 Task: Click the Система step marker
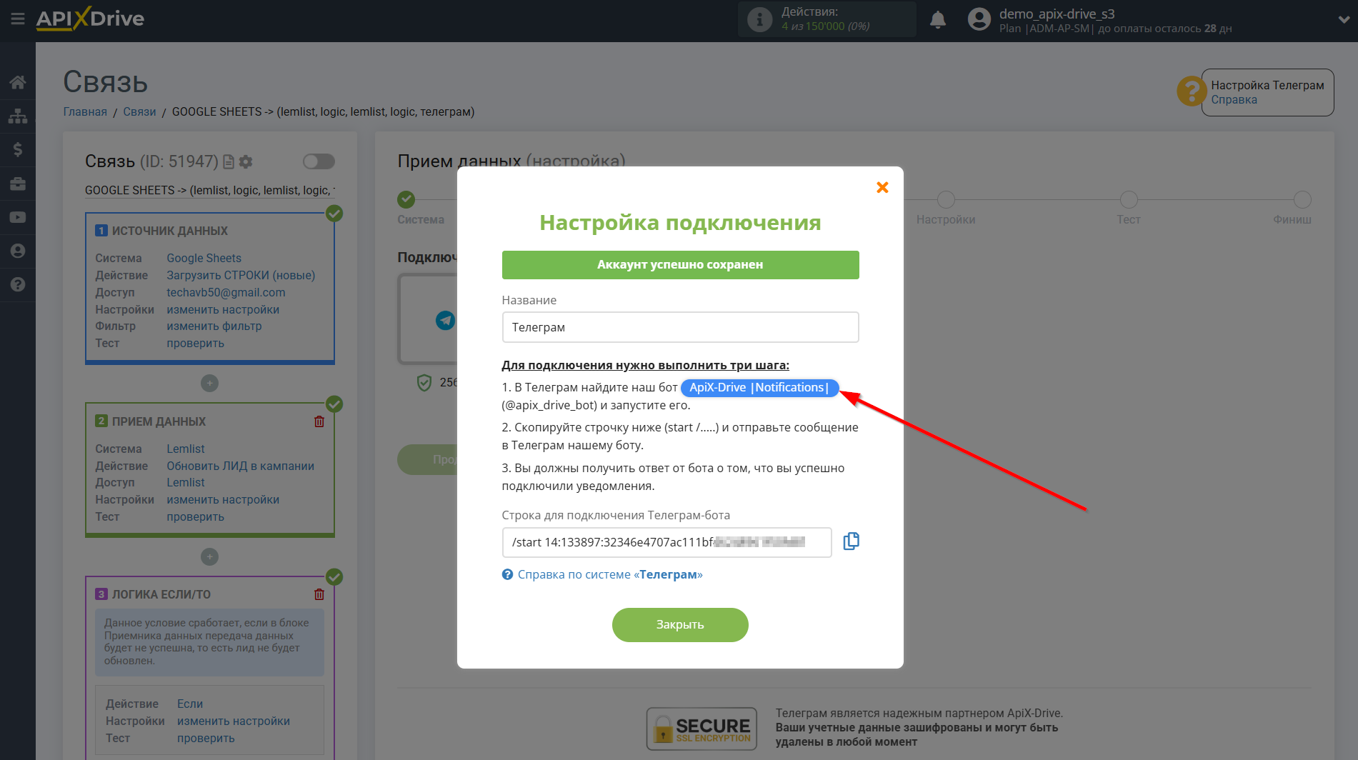coord(406,199)
